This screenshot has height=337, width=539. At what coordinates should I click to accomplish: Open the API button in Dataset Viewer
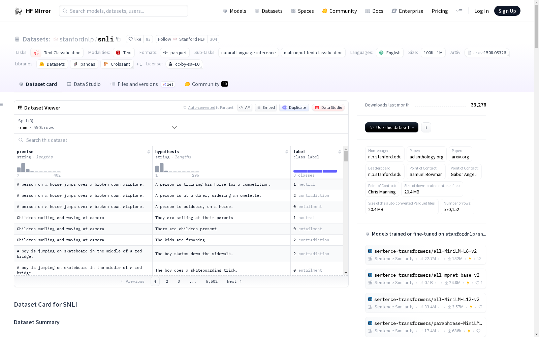245,108
